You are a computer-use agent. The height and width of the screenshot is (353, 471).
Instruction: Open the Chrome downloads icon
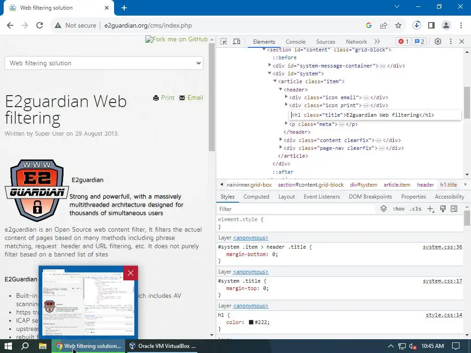tap(417, 25)
